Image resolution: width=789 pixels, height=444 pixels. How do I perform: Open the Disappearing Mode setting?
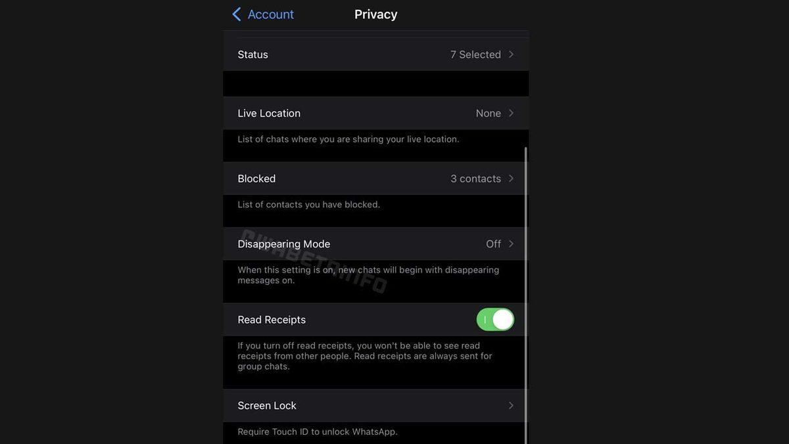pos(284,244)
